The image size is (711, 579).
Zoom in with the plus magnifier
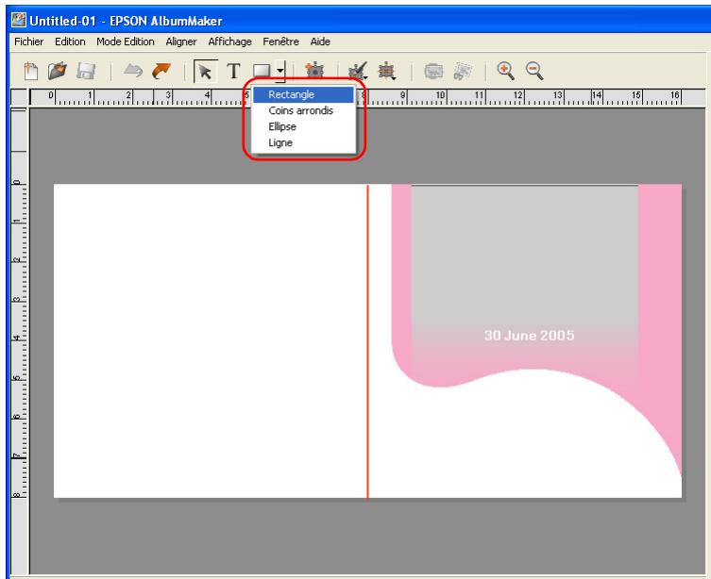pos(505,71)
